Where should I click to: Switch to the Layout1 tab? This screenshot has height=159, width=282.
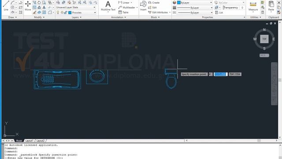tap(29, 140)
